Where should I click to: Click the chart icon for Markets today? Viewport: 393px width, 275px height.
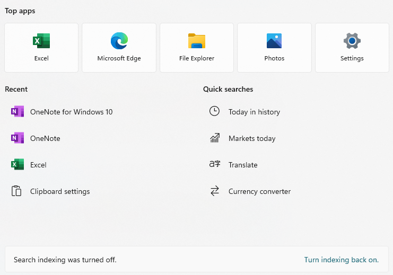pos(215,138)
